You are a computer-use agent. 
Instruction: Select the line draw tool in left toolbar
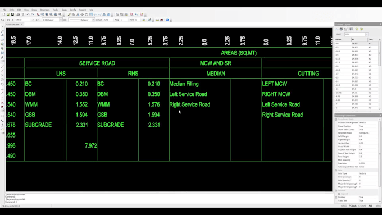pos(2,31)
